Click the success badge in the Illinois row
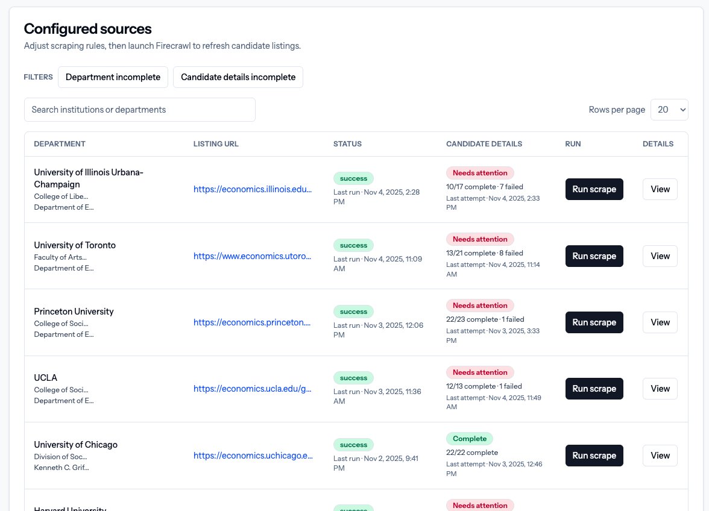Image resolution: width=709 pixels, height=511 pixels. (353, 178)
